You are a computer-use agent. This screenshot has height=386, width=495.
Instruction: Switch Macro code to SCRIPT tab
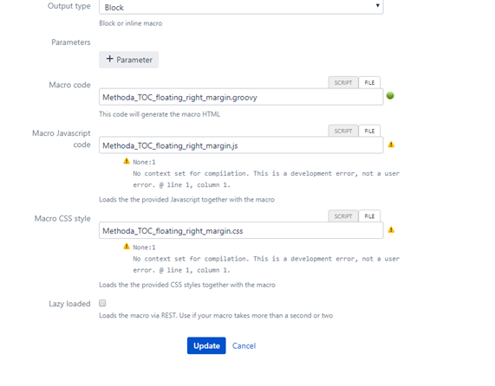343,82
